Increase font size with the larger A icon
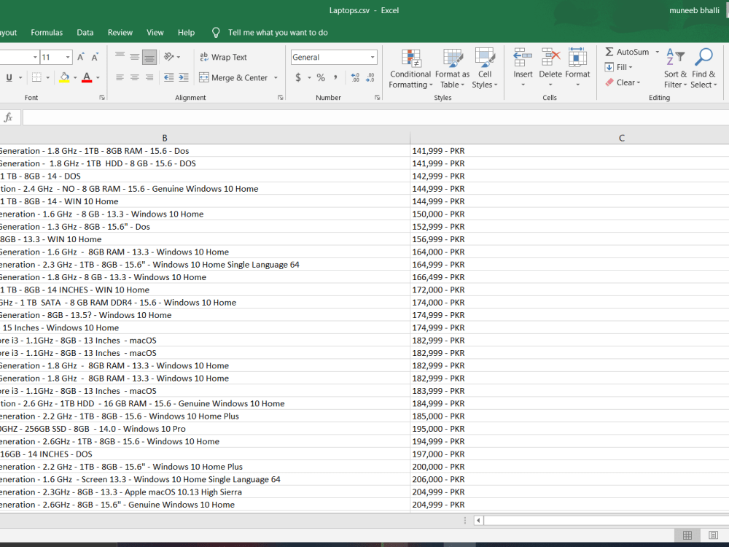The height and width of the screenshot is (547, 729). point(80,57)
